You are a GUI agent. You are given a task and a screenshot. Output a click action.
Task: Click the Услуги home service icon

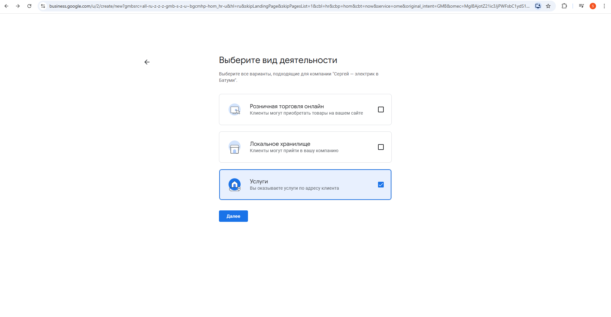point(235,185)
